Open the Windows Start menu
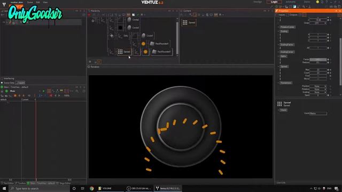Screen dimensions: 342x192 (4, 188)
